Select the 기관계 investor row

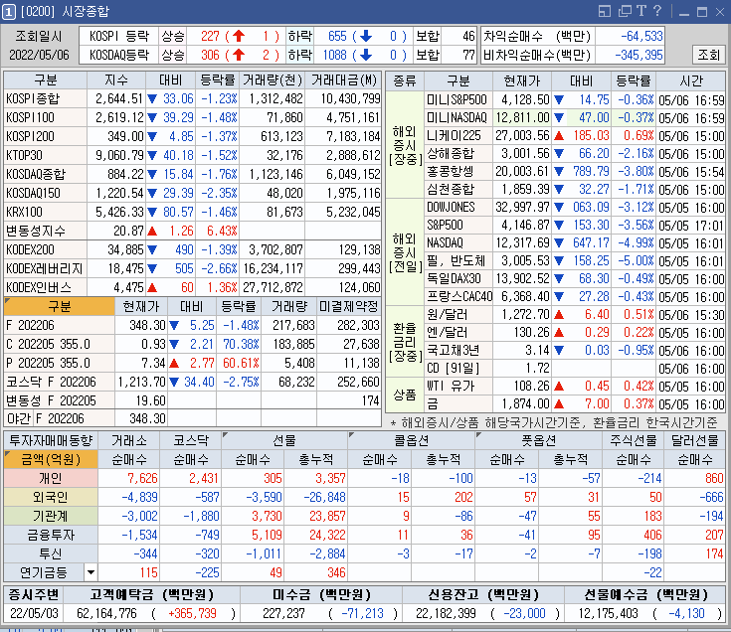pyautogui.click(x=51, y=516)
